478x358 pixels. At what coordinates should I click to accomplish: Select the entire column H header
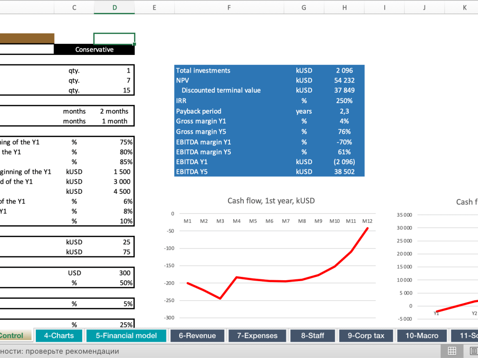click(344, 8)
